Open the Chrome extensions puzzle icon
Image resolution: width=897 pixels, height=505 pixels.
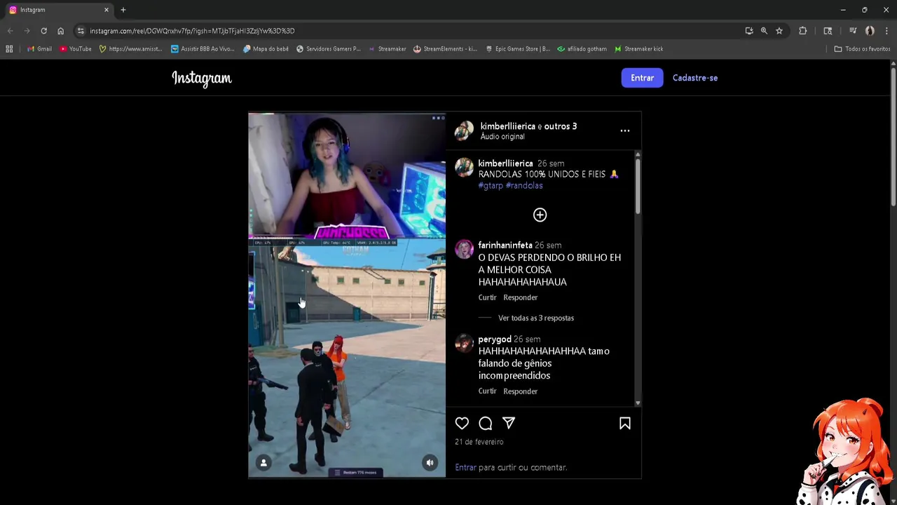click(803, 31)
